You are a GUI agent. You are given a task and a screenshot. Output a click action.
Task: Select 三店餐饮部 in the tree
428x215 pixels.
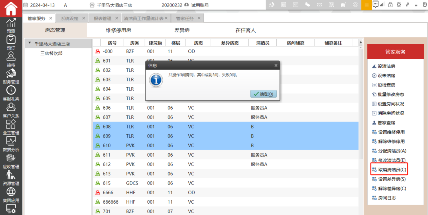point(51,53)
